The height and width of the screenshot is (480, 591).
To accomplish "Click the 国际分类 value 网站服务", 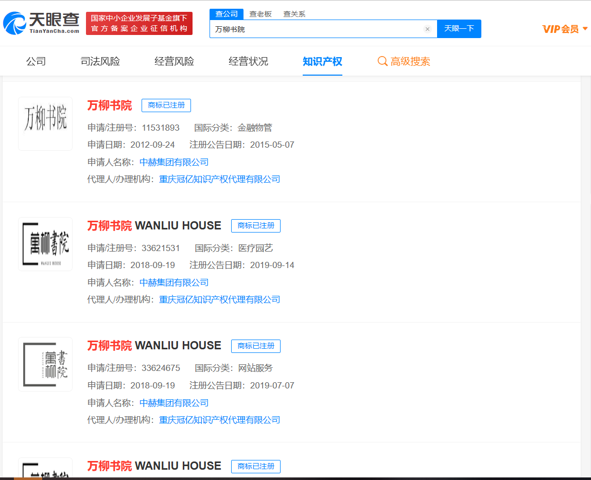I will (x=255, y=368).
